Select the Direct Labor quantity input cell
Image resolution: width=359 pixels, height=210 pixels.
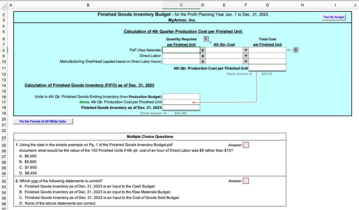(181, 56)
